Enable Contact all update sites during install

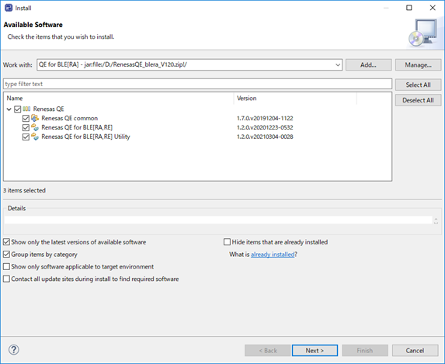(x=6, y=279)
